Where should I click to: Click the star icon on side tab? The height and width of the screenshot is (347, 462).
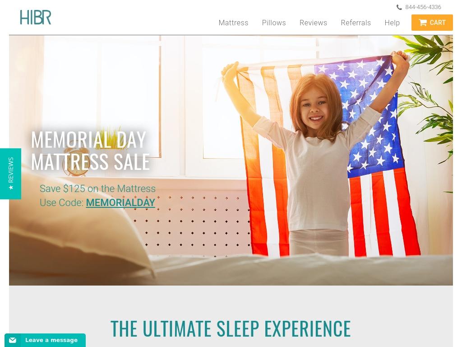coord(11,188)
